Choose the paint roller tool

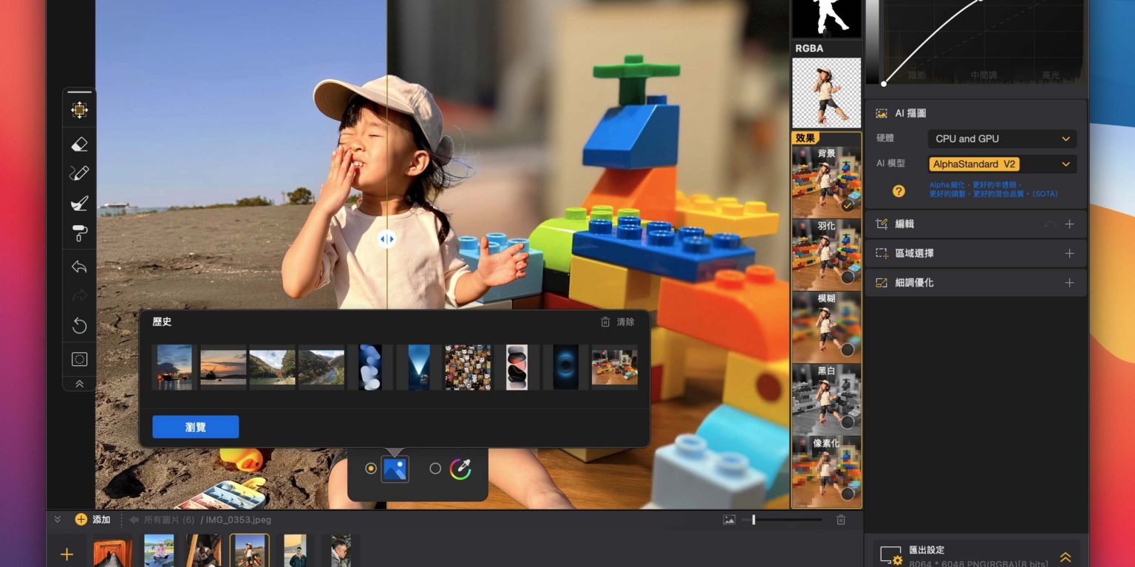[79, 233]
